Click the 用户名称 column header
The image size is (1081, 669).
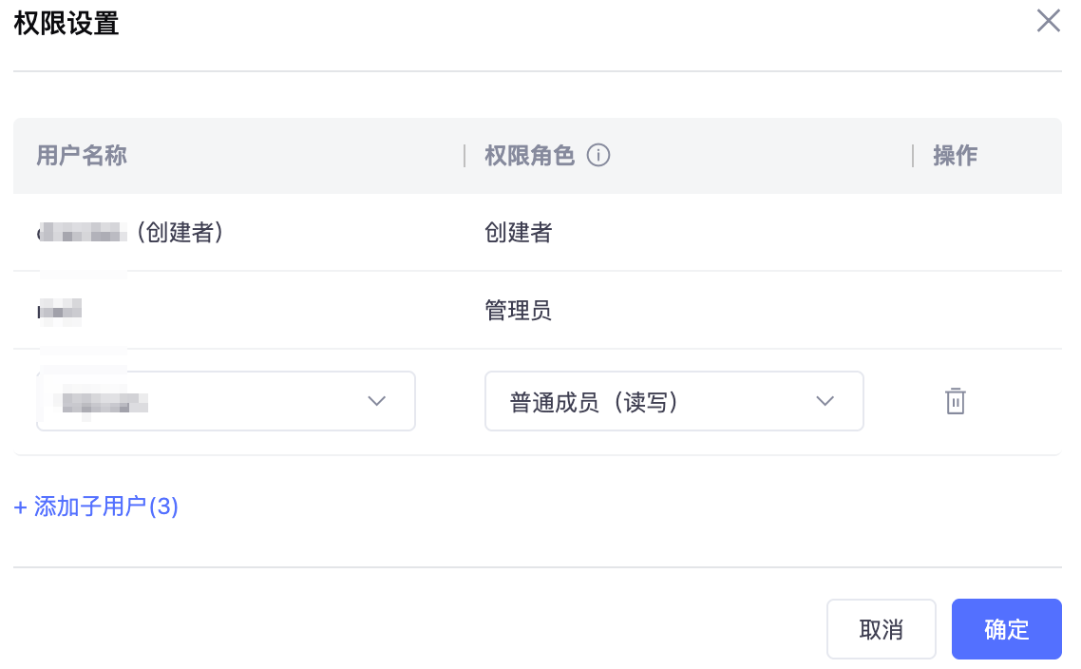82,156
